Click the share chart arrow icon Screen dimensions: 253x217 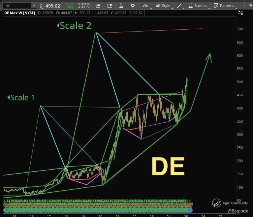(x=98, y=6)
